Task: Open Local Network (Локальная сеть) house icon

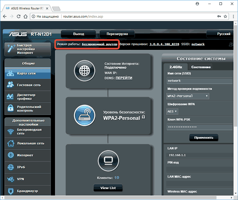Action: [x=11, y=143]
